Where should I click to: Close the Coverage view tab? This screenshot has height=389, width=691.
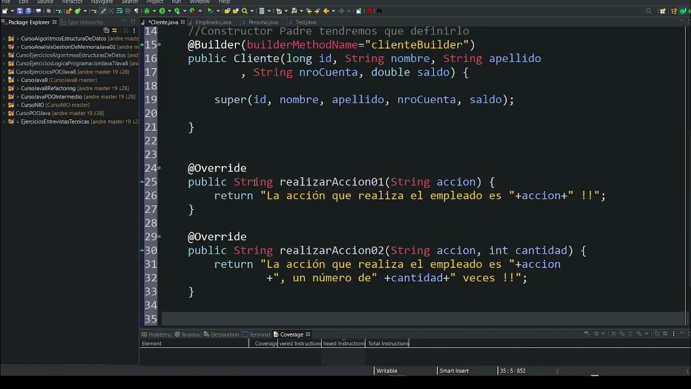click(308, 334)
